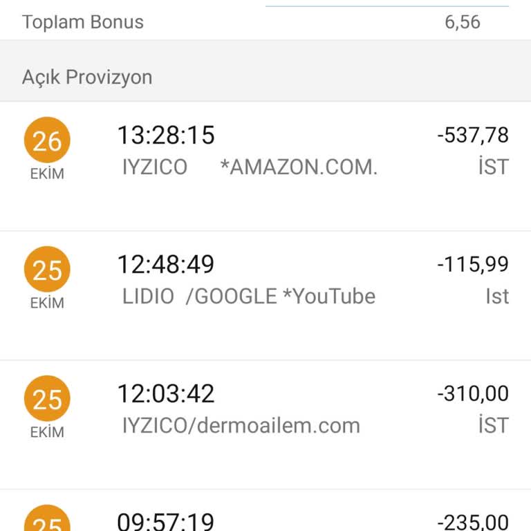This screenshot has width=531, height=531.
Task: Select the 13:28:15 timestamp
Action: tap(166, 136)
